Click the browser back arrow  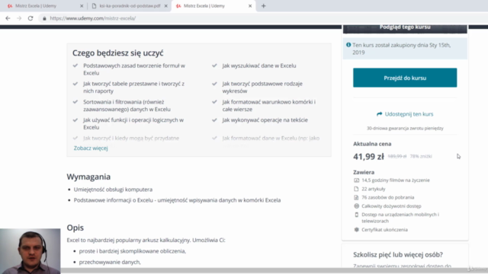point(8,18)
